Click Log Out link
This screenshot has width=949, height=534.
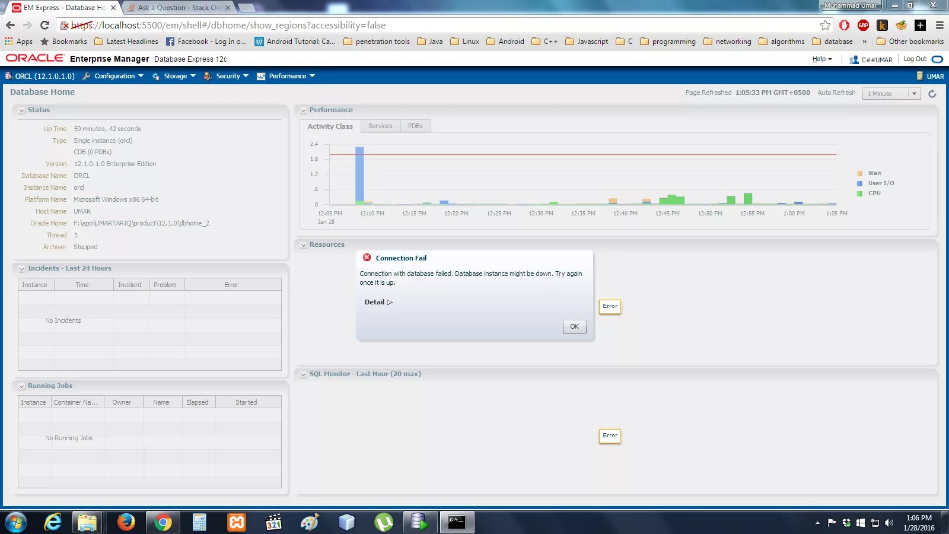915,59
